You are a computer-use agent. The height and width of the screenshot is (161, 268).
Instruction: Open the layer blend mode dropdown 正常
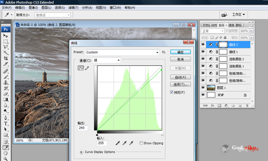[213, 31]
